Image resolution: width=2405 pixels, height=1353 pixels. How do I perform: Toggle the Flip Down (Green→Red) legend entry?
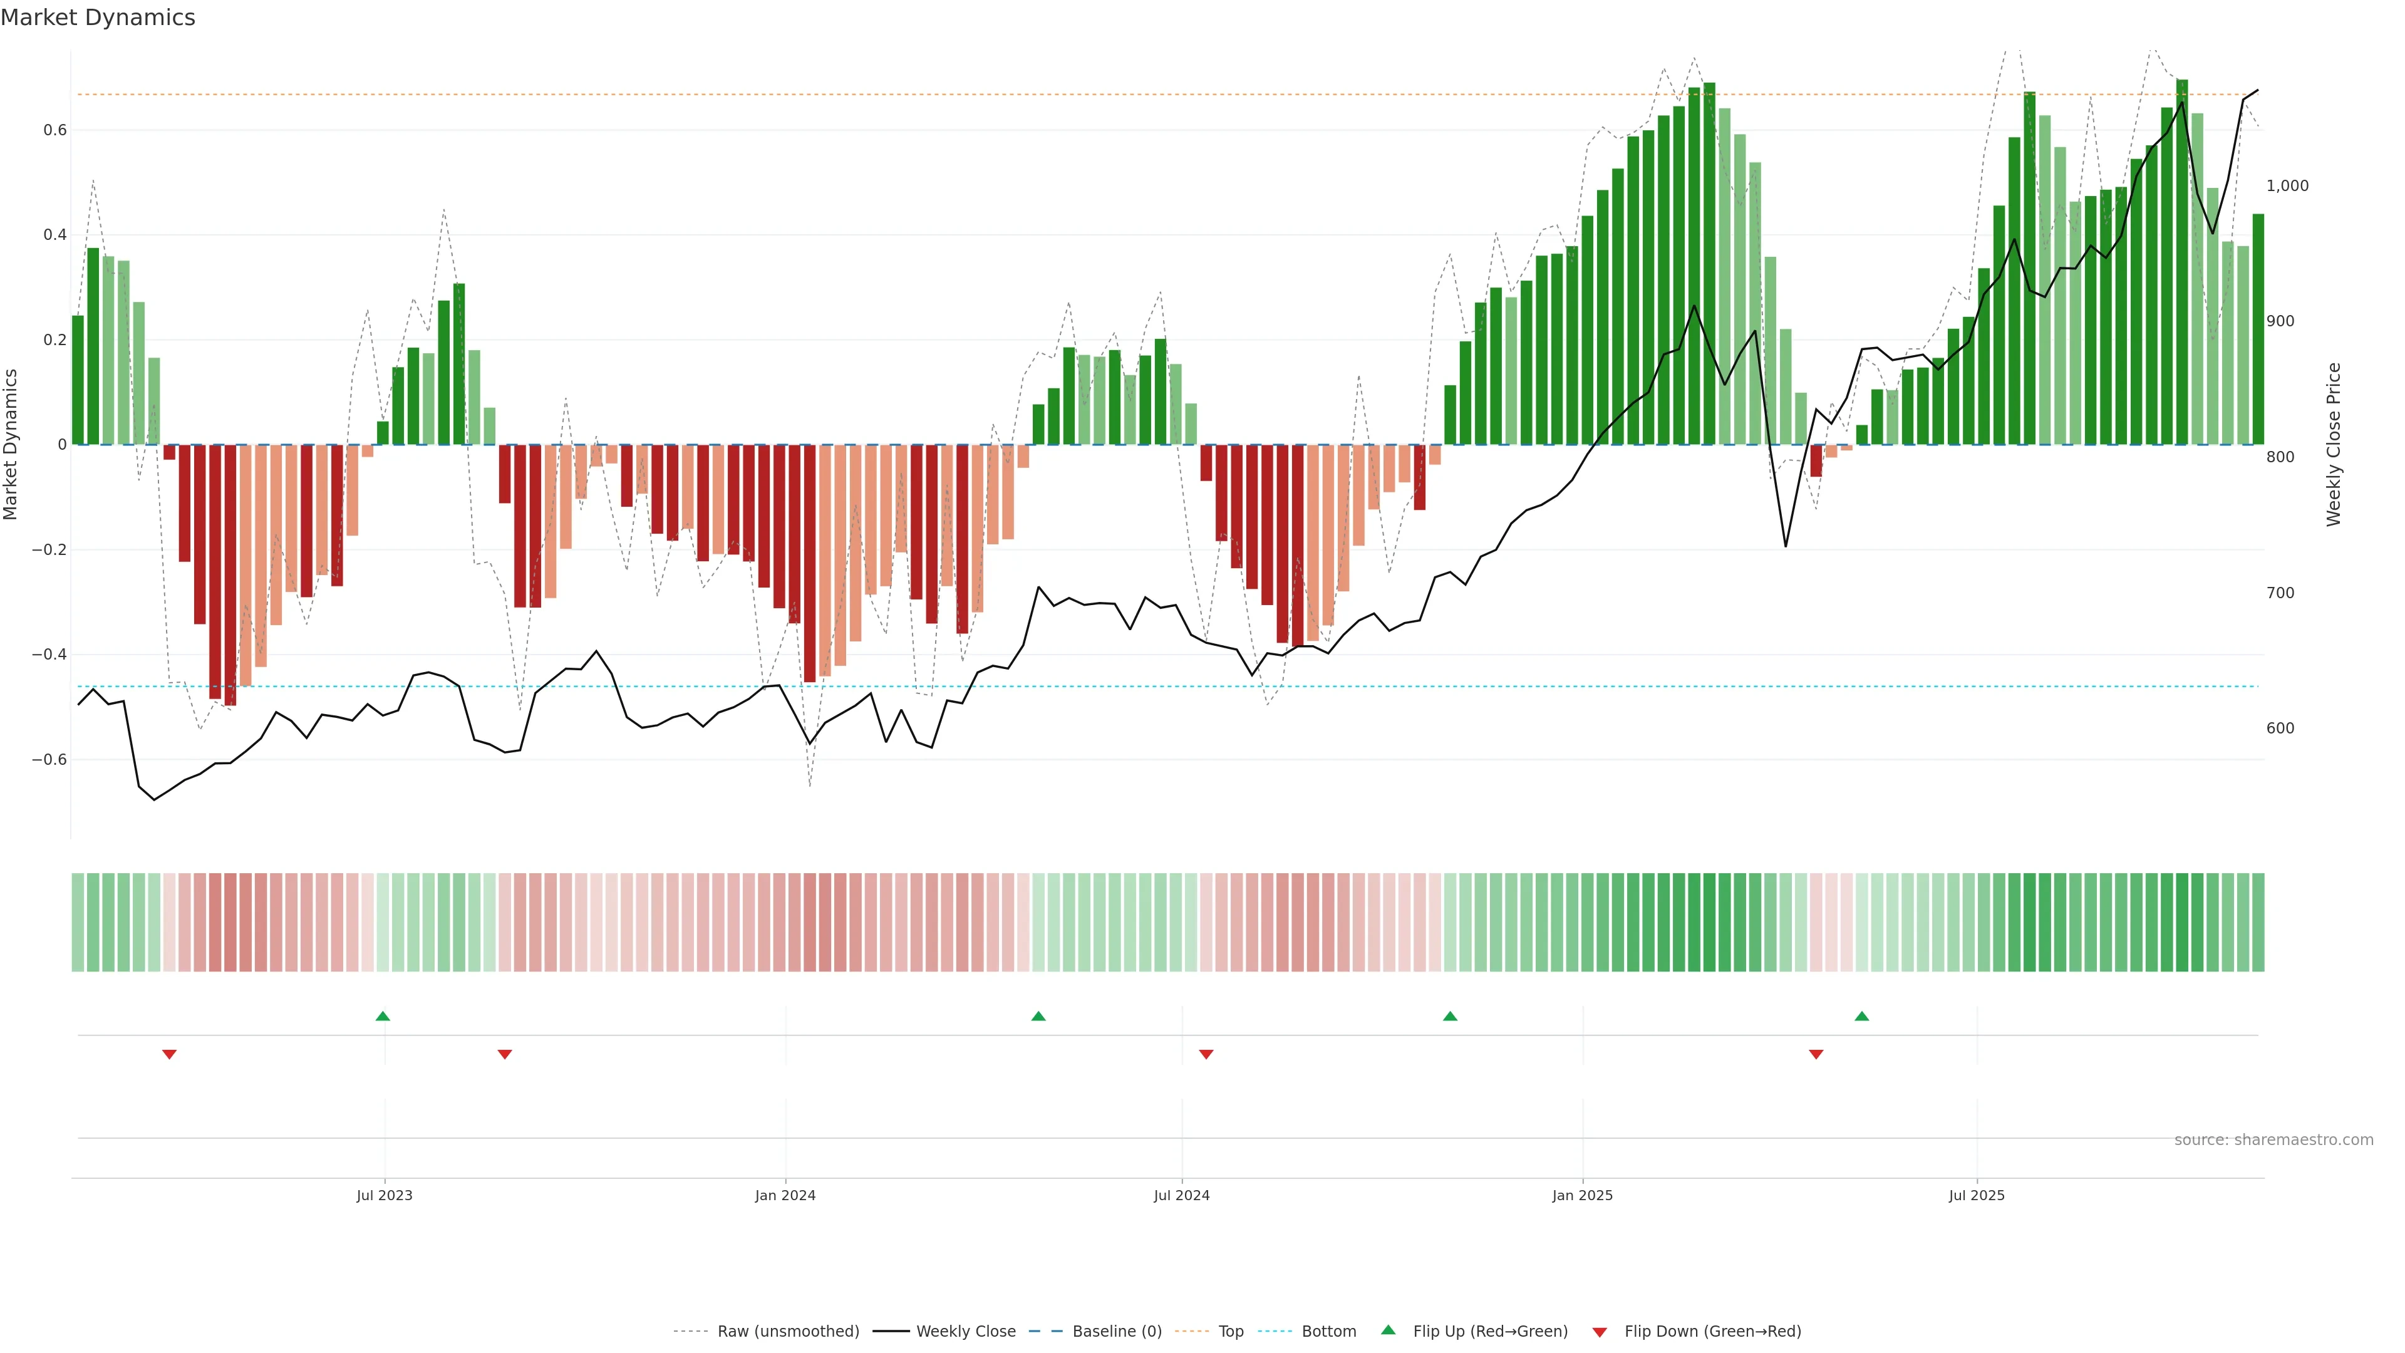pos(1712,1332)
